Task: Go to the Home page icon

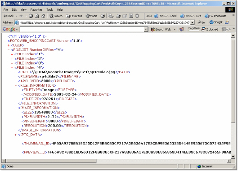Action: click(43, 16)
